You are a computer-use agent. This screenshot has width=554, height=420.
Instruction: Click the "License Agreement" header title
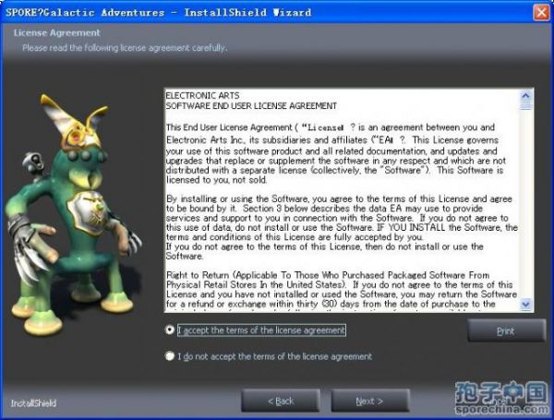pos(57,33)
